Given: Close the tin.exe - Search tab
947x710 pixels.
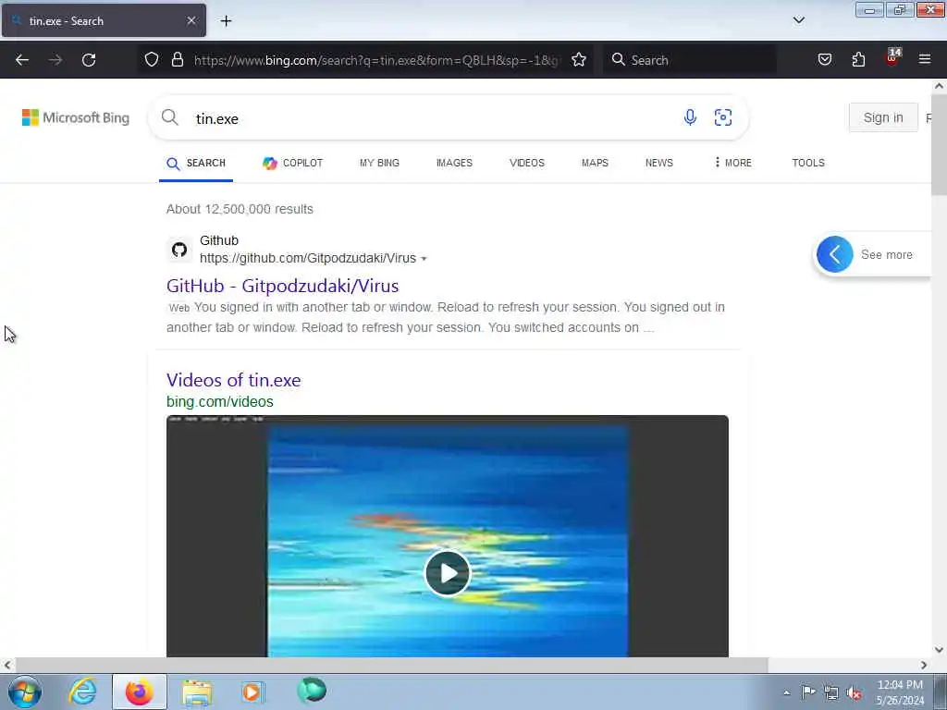Looking at the screenshot, I should [191, 20].
